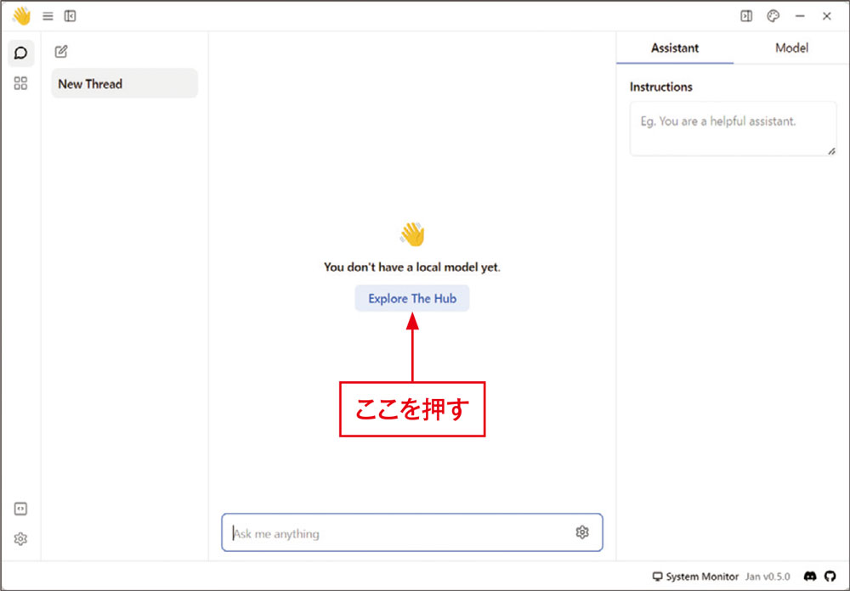850x591 pixels.
Task: Select the New Thread conversation
Action: [124, 84]
